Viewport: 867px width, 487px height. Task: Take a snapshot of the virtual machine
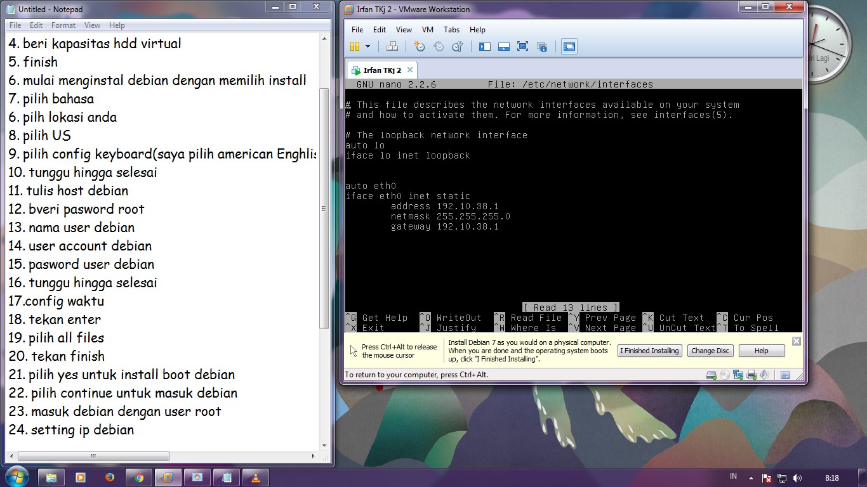[x=420, y=46]
